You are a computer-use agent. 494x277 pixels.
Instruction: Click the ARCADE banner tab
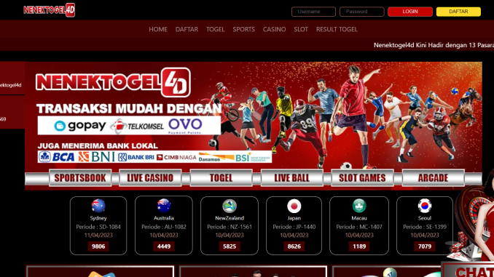[x=434, y=178]
